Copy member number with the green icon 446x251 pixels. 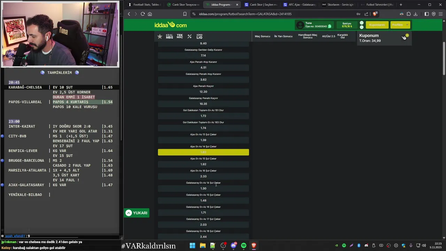(x=330, y=26)
